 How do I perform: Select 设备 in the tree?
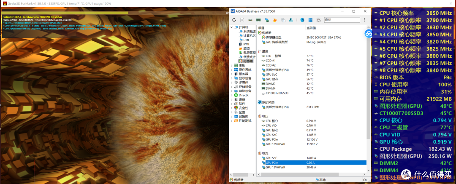coord(240,99)
